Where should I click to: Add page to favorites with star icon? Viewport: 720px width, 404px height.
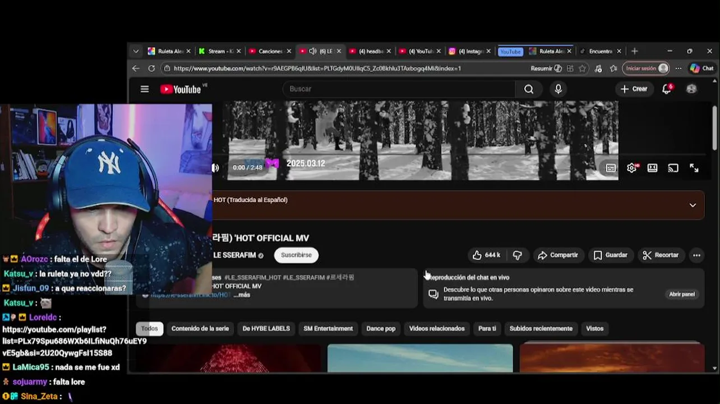coord(583,68)
